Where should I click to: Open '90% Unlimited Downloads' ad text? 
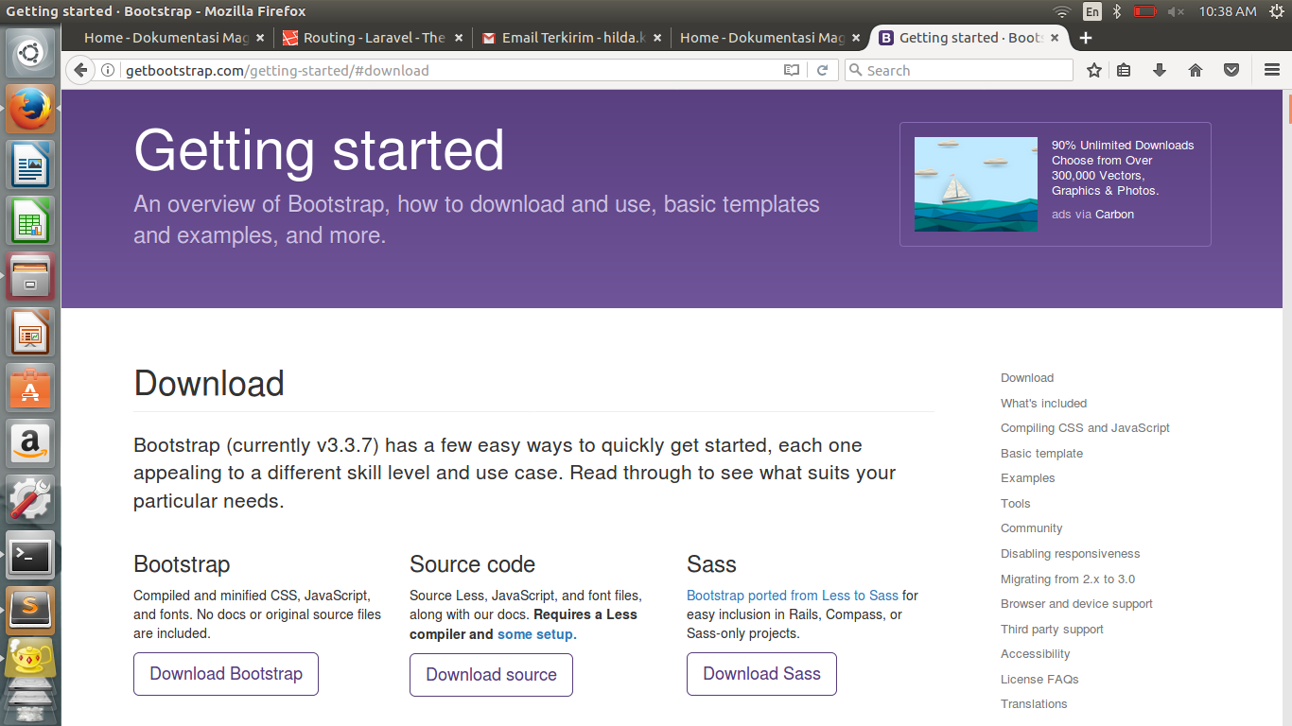pos(1123,168)
